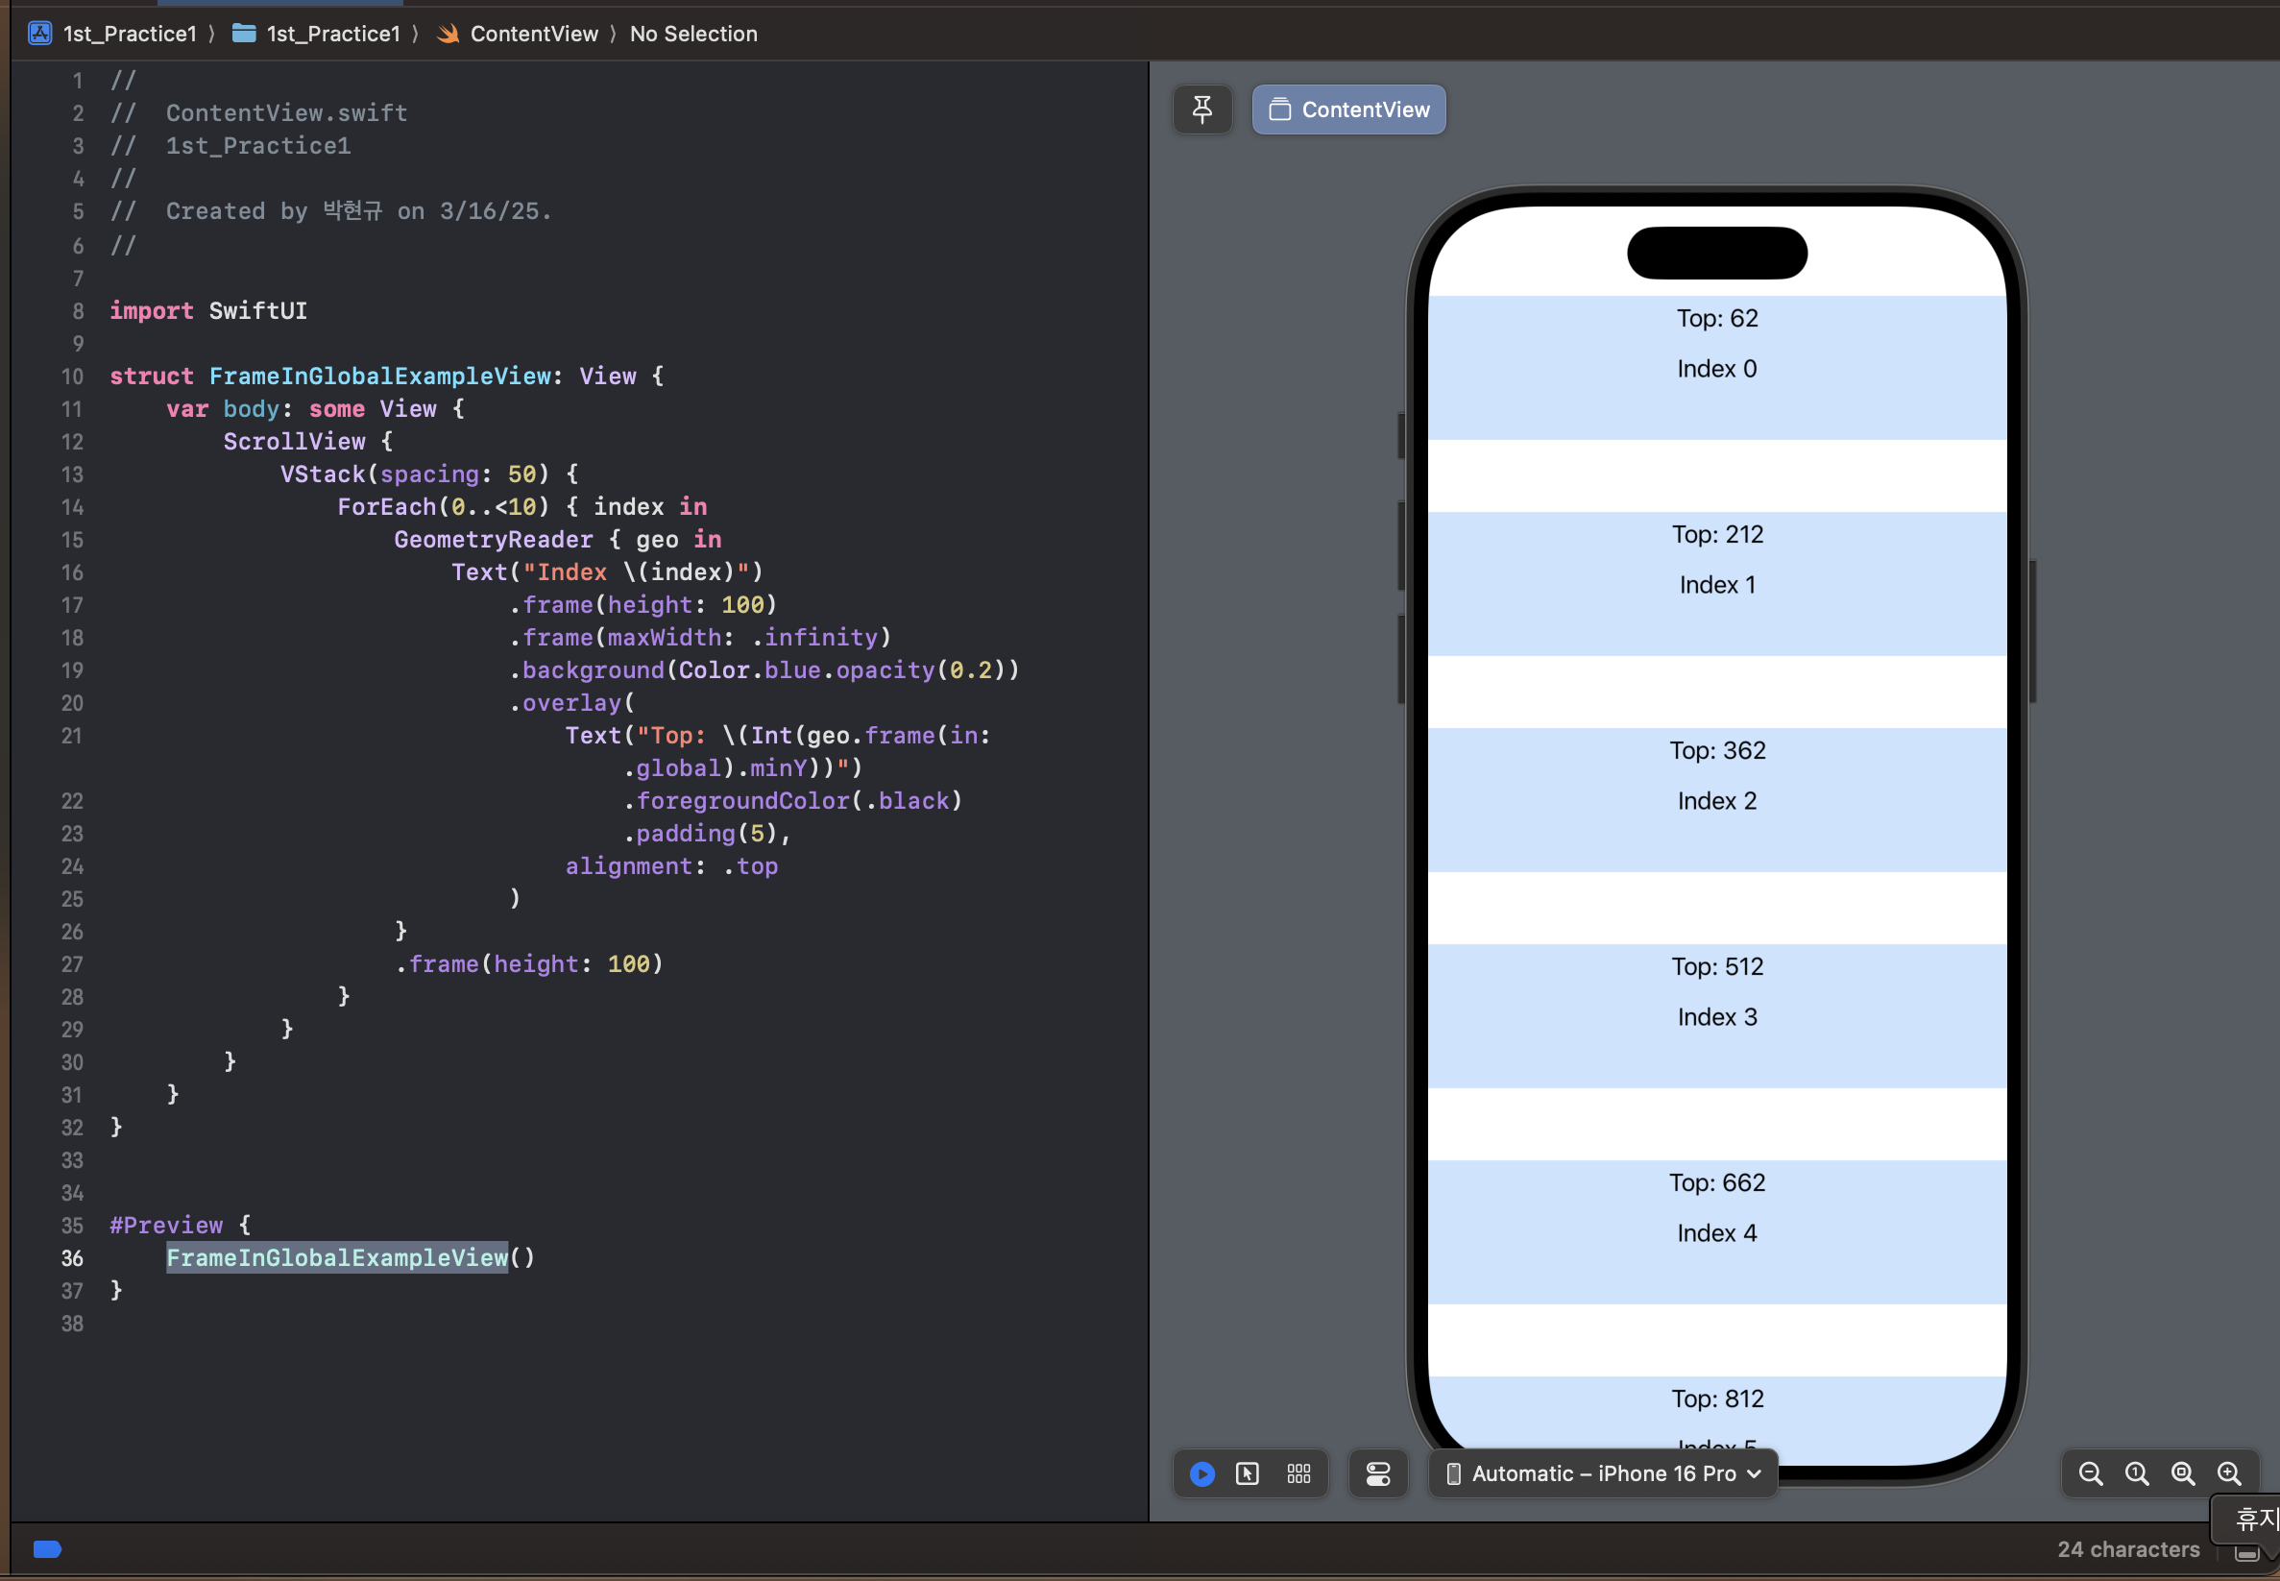The image size is (2280, 1581).
Task: Select the inspect cursor mode in preview
Action: pos(1249,1473)
